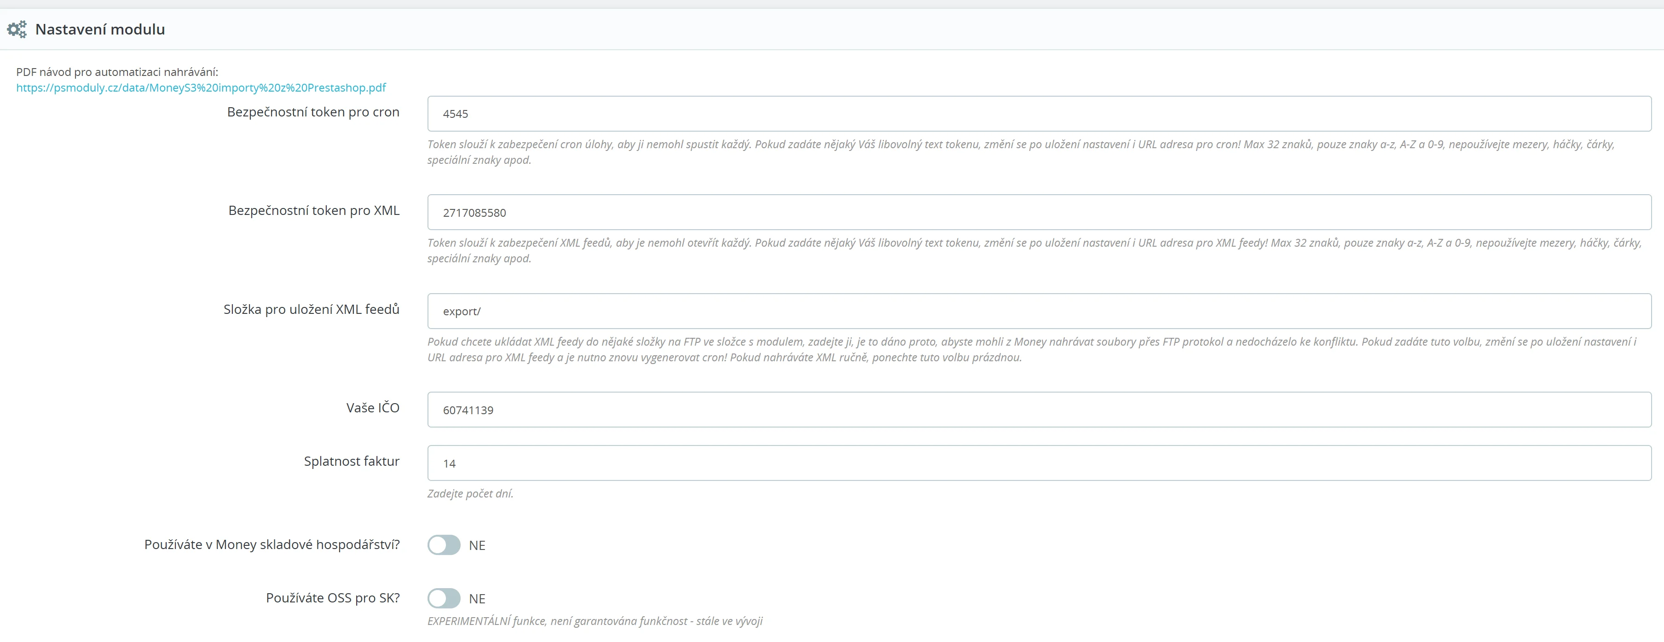The height and width of the screenshot is (642, 1664).
Task: Click the Používáte v Money skladové hospodářství label
Action: [272, 544]
